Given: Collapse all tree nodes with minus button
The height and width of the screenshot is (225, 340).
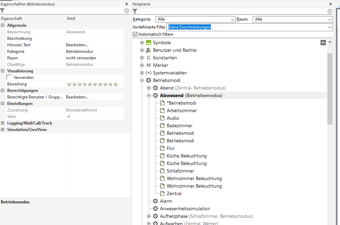Looking at the screenshot, I should pyautogui.click(x=323, y=43).
